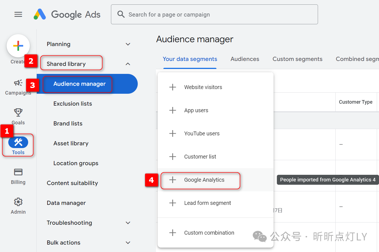Click plus icon next to Website visitors

coord(173,87)
